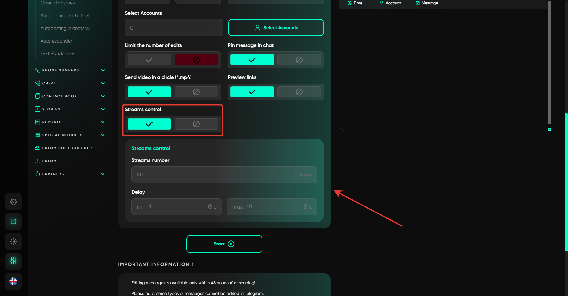Turn off Preview links

point(299,92)
